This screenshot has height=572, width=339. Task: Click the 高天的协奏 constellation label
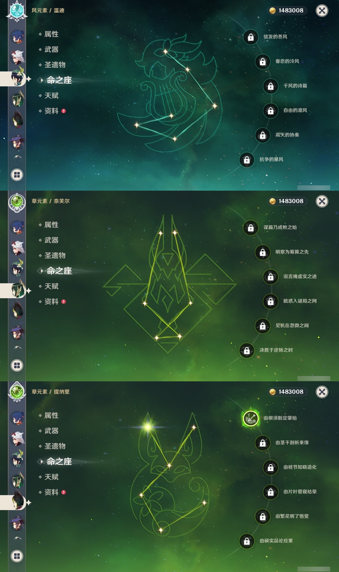pos(287,135)
